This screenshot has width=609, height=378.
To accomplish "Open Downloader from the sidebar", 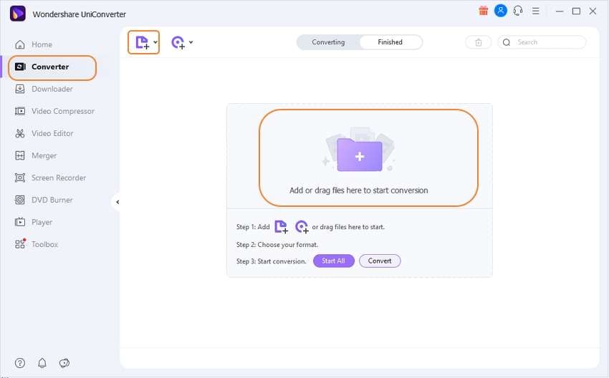I will [52, 89].
